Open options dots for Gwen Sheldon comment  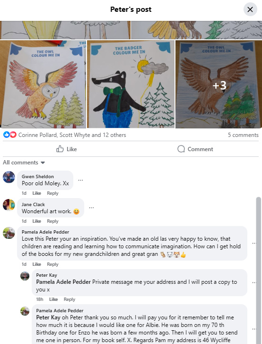80,180
